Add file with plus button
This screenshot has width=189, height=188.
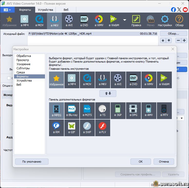(184, 41)
